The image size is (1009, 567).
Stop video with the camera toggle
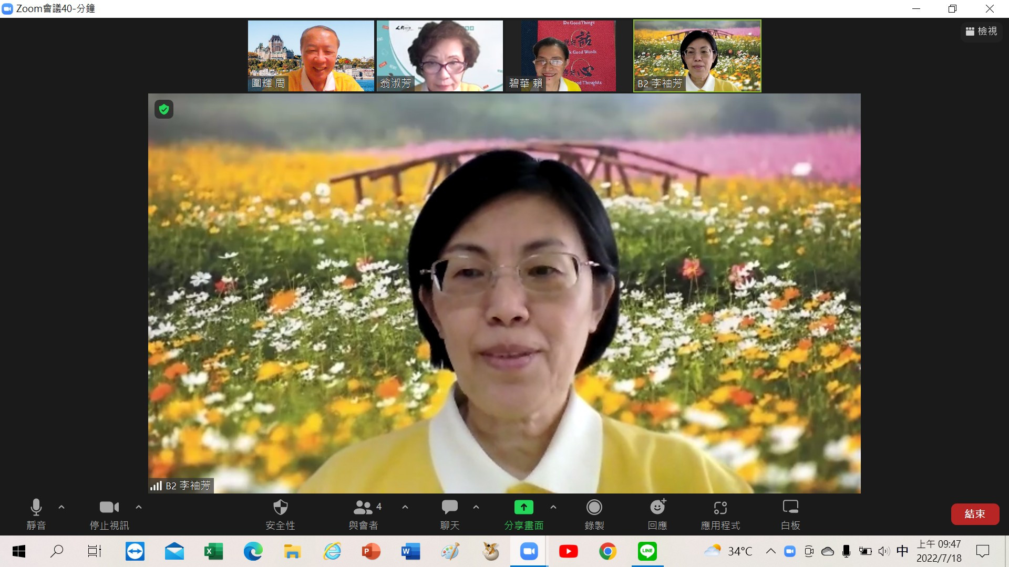[x=109, y=507]
